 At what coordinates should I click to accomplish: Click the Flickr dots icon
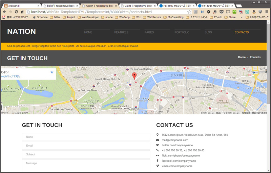pos(158,155)
